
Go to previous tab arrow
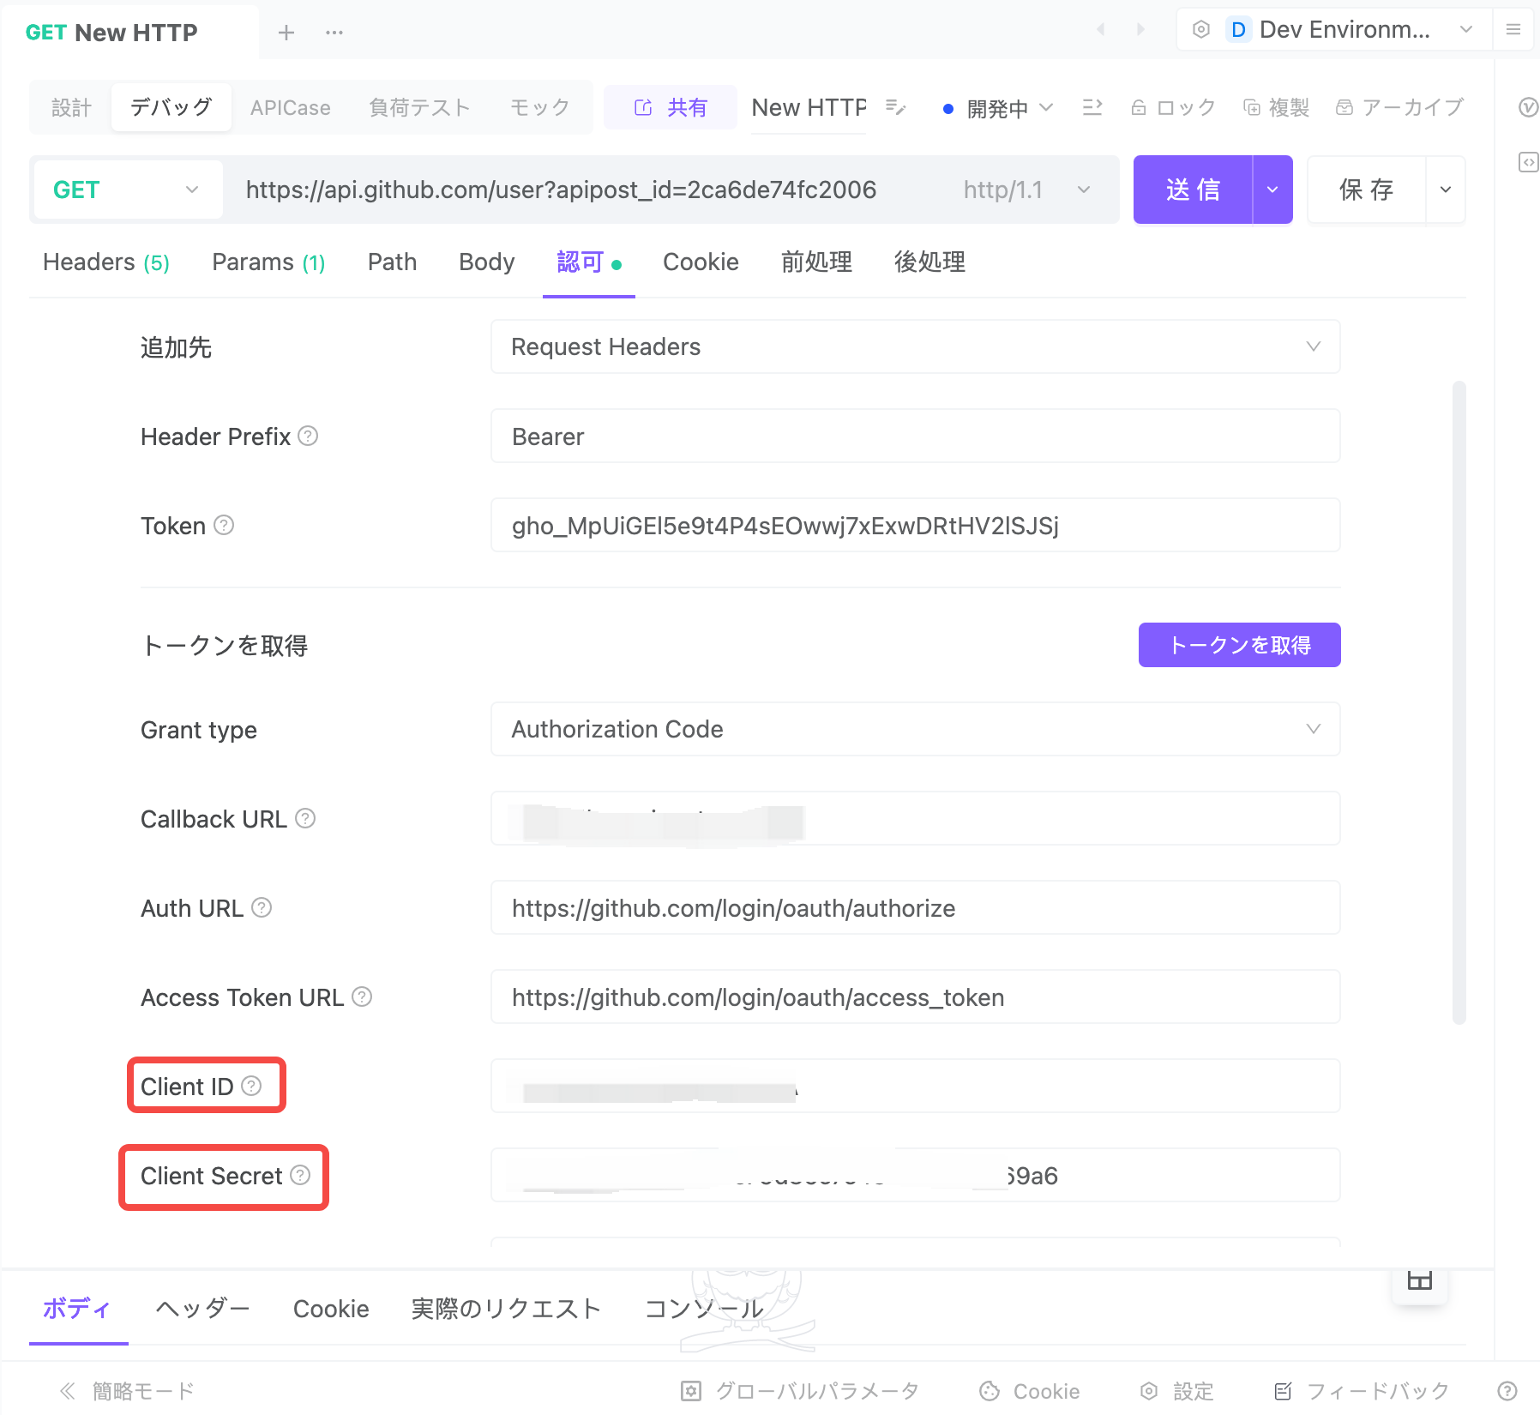[1100, 30]
